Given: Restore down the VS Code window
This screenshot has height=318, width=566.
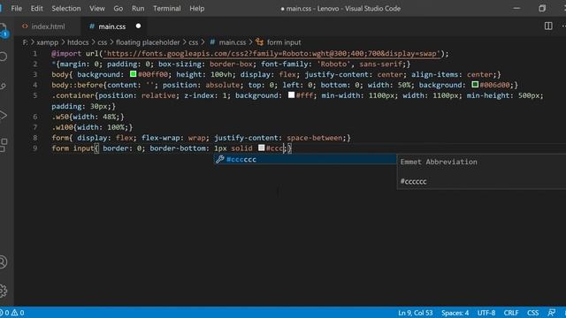Looking at the screenshot, I should click(542, 8).
